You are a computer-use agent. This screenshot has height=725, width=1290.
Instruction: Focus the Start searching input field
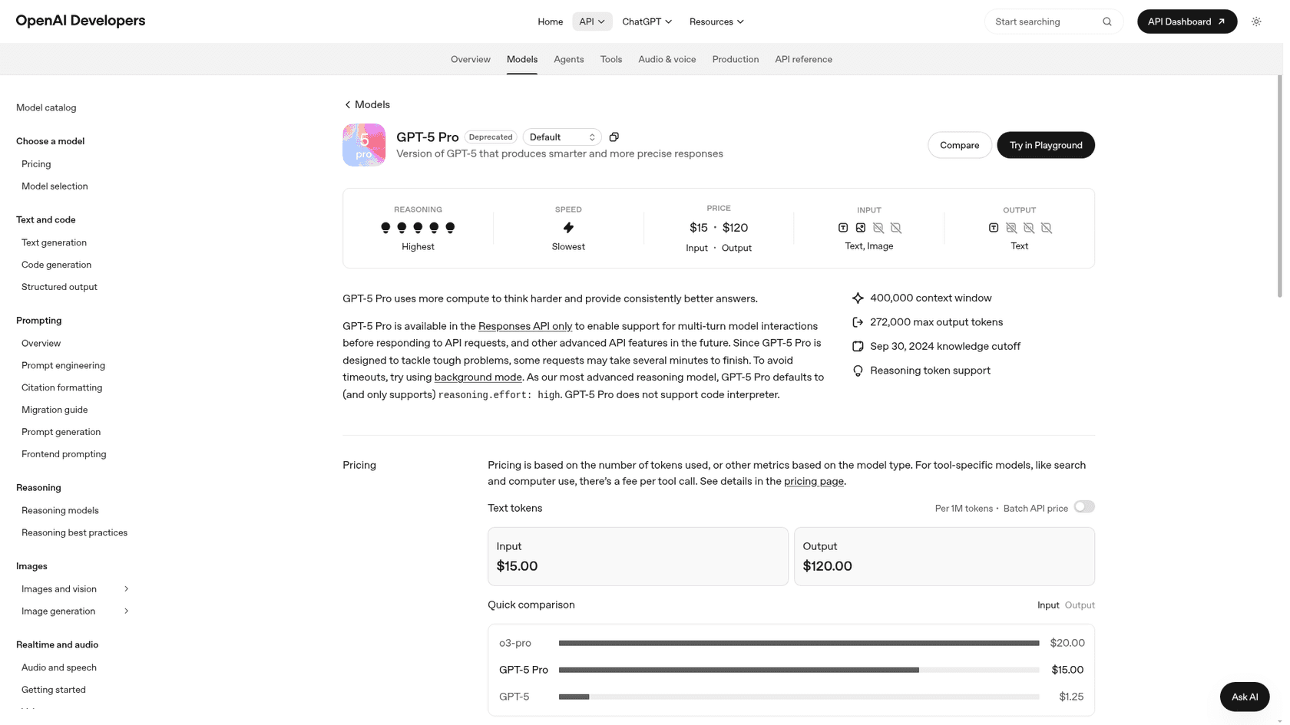click(1053, 21)
